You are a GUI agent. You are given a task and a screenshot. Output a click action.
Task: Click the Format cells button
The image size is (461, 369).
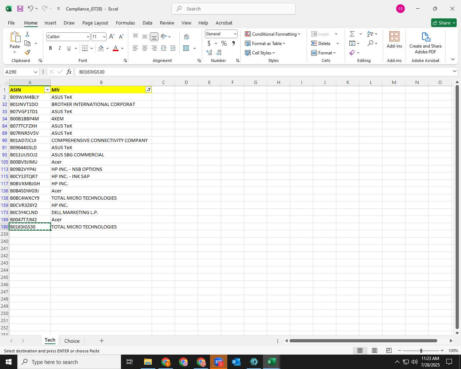click(x=323, y=53)
